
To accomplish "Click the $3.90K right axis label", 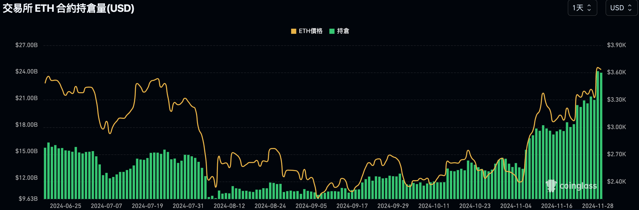I will tap(616, 45).
